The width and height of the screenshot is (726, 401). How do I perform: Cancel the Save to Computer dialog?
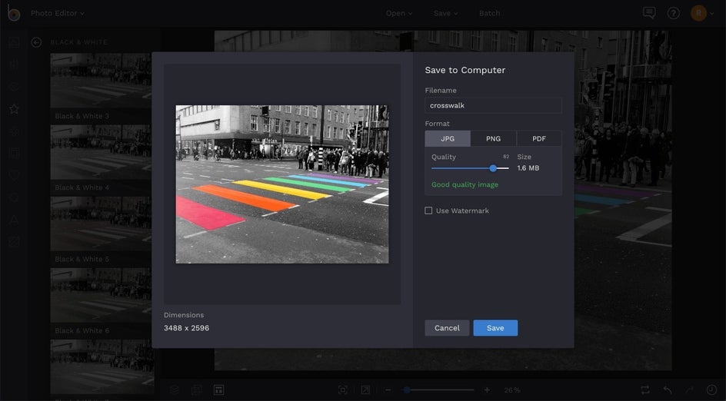tap(447, 328)
